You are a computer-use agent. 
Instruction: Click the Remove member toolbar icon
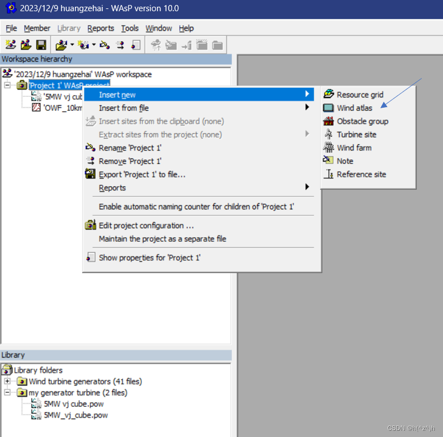(x=120, y=45)
